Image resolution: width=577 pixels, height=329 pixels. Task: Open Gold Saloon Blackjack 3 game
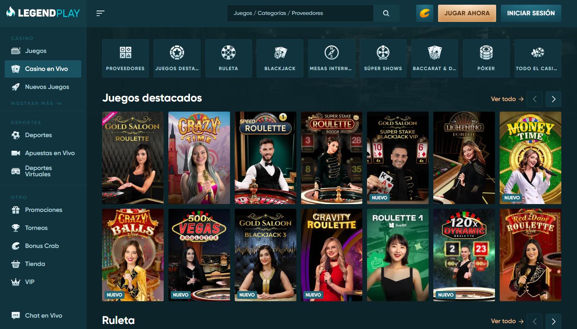[265, 255]
